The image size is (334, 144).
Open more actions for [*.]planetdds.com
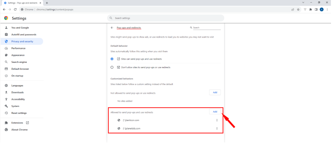tap(217, 129)
